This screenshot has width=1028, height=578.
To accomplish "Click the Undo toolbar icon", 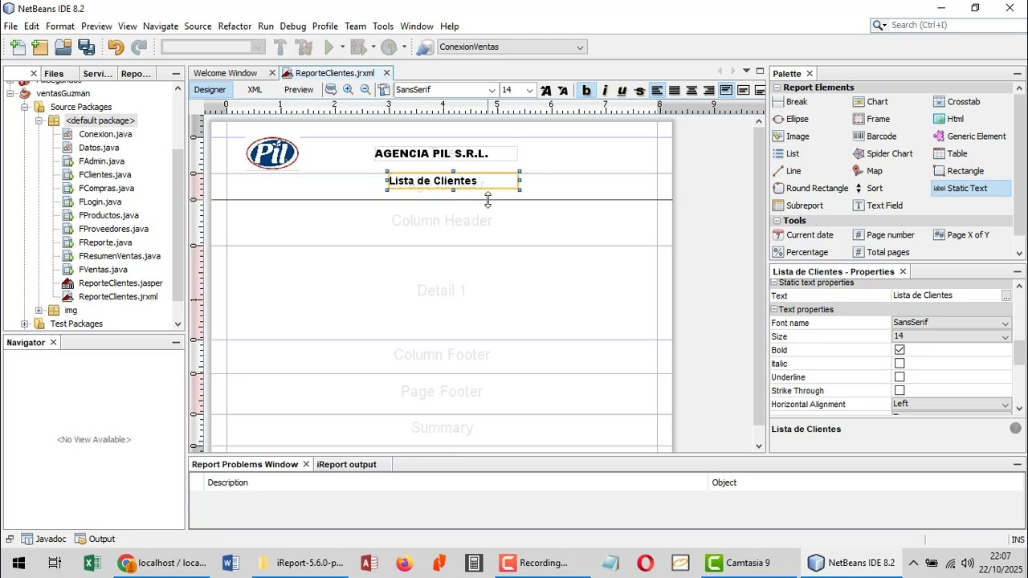I will tap(116, 47).
